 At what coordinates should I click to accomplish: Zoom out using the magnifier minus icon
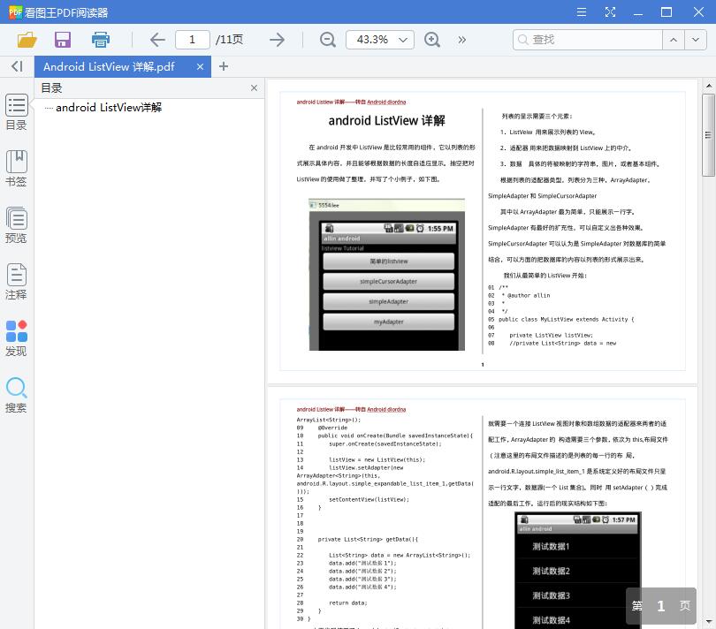click(327, 40)
